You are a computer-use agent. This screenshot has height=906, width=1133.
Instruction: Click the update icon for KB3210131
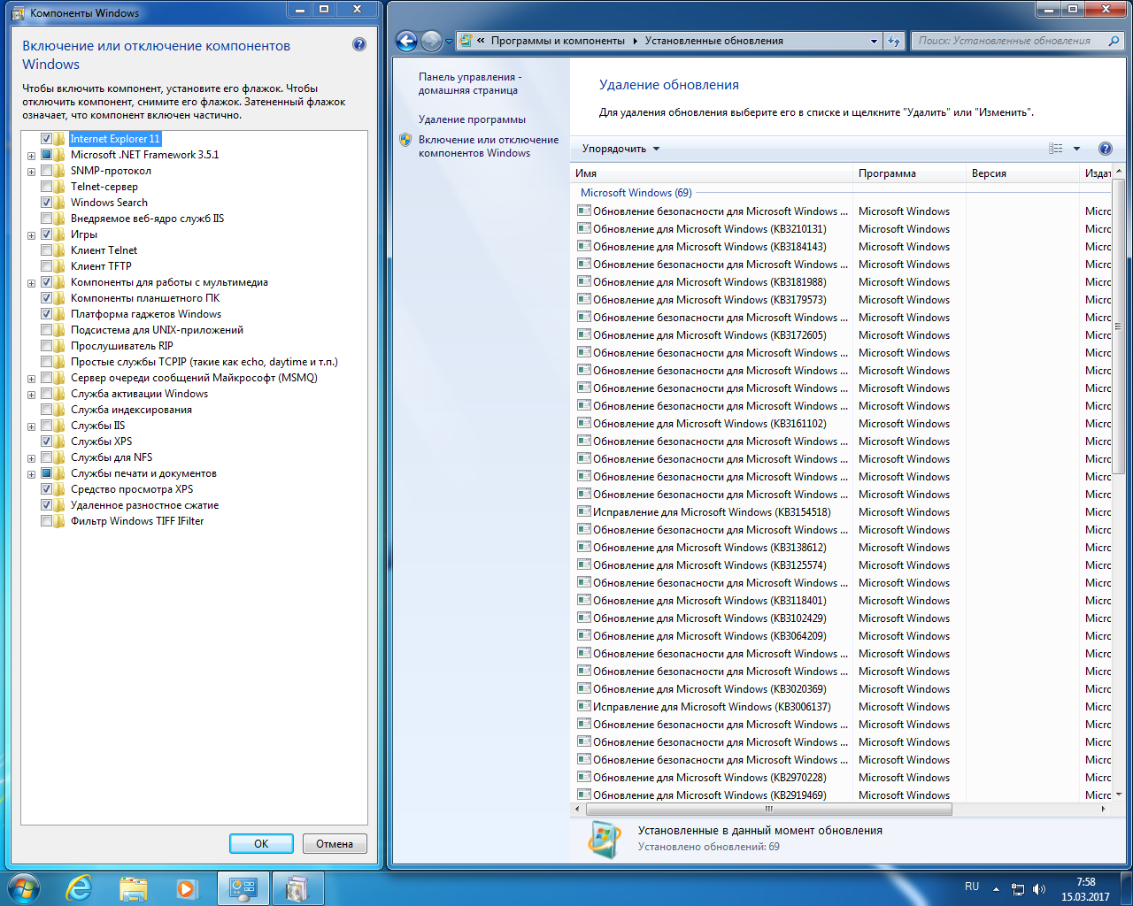click(584, 228)
